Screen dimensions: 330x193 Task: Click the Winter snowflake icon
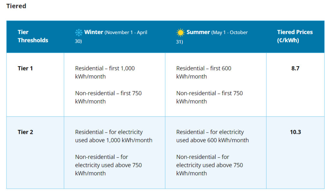79,32
